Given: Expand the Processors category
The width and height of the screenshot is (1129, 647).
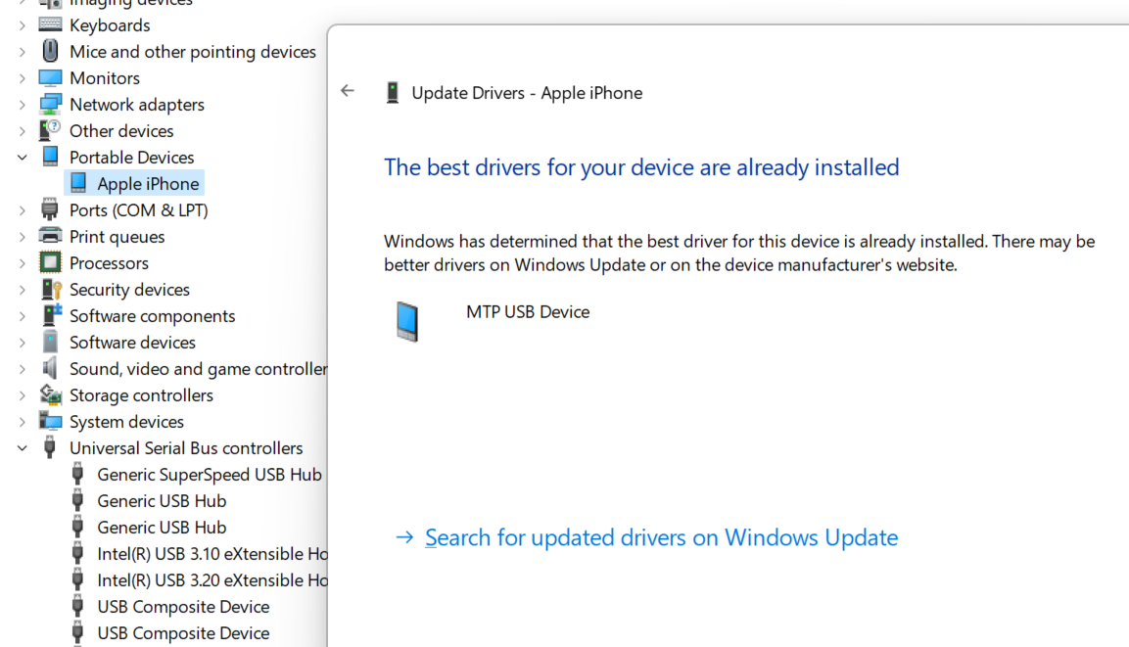Looking at the screenshot, I should click(22, 263).
